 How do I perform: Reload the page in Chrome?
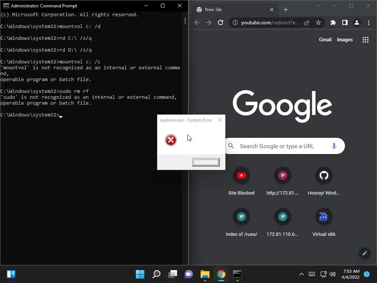pos(221,22)
